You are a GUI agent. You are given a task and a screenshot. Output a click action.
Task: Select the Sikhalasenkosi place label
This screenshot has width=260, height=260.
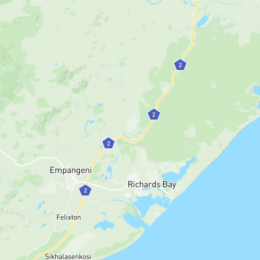pos(68,256)
